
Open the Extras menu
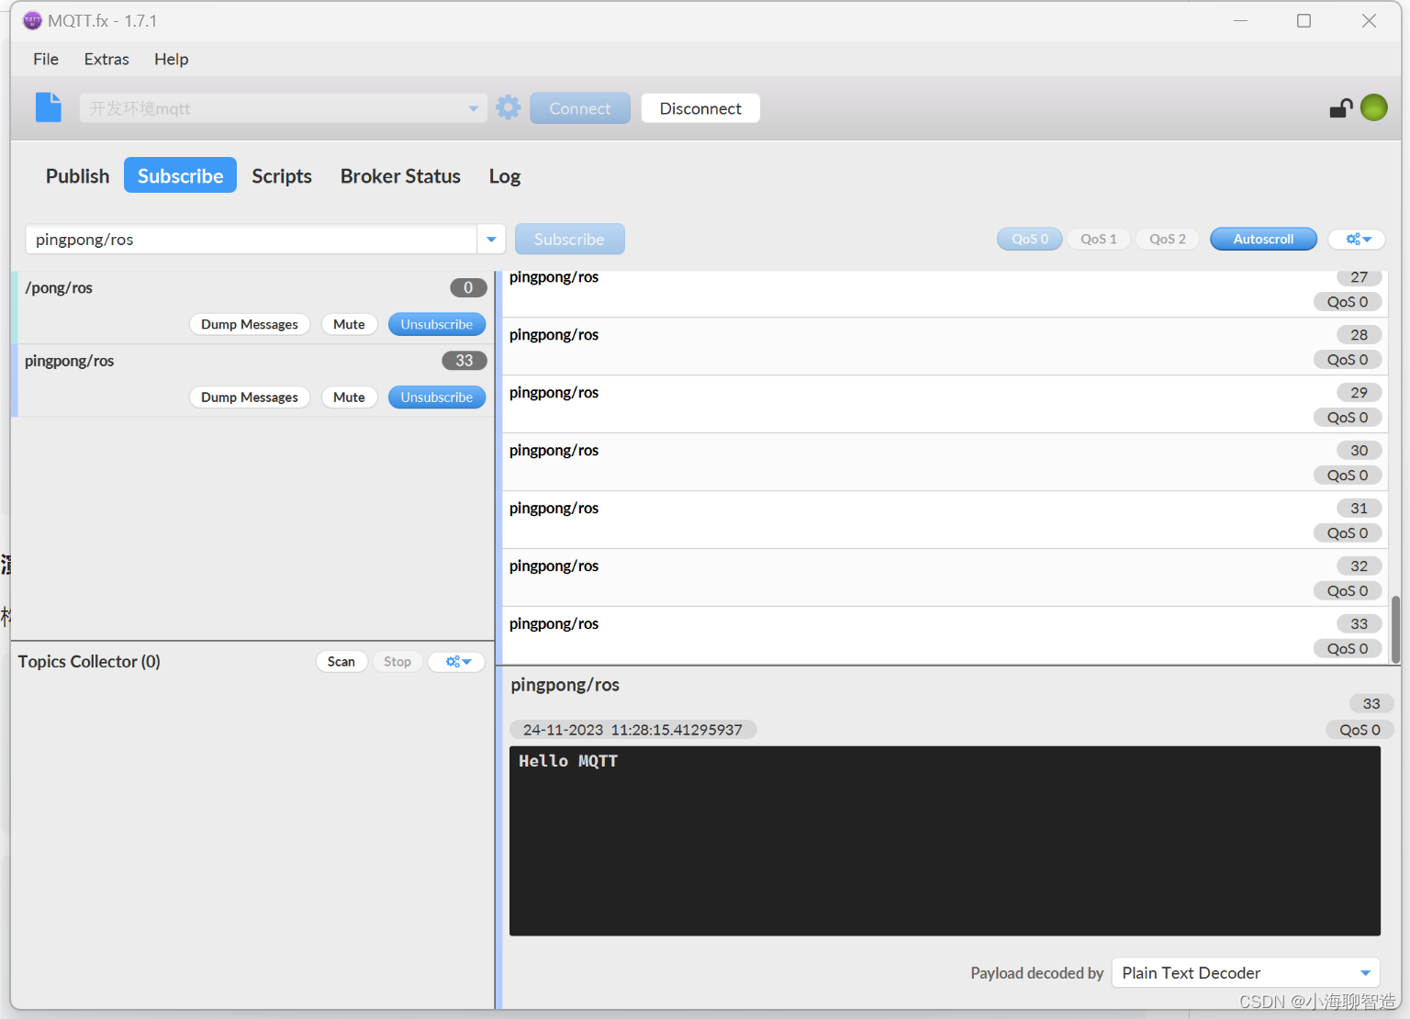point(106,59)
